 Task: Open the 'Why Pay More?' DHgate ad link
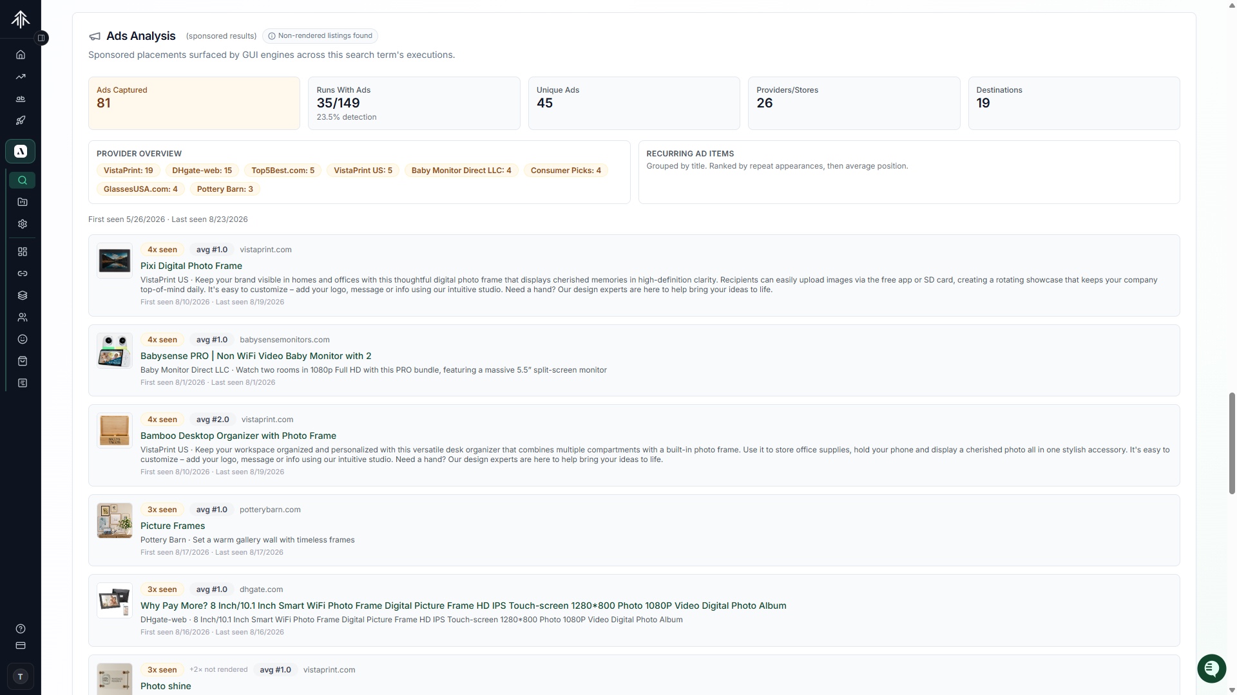[463, 606]
